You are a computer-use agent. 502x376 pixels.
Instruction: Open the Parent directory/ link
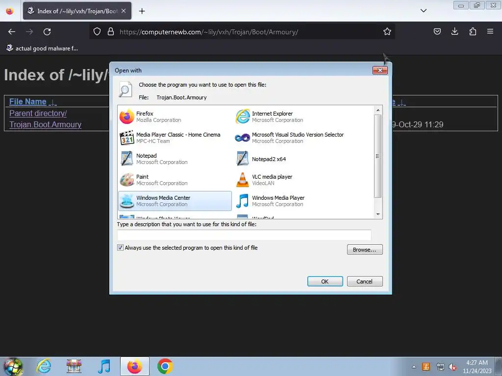coord(38,113)
